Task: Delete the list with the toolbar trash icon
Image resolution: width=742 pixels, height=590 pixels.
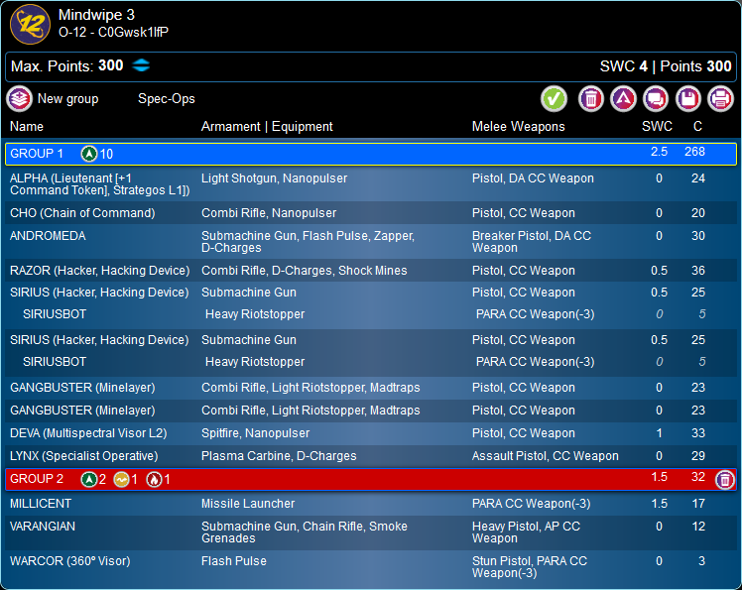Action: (591, 99)
